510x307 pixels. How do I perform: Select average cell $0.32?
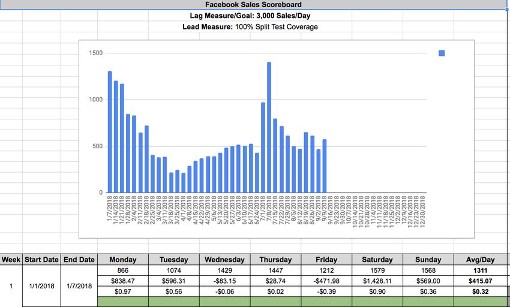(480, 292)
